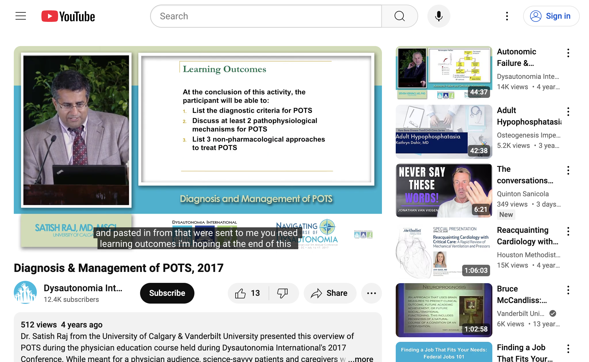Click video title Diagnosis & Management of POTS, 2017
Viewport: 589px width, 362px height.
(x=118, y=268)
